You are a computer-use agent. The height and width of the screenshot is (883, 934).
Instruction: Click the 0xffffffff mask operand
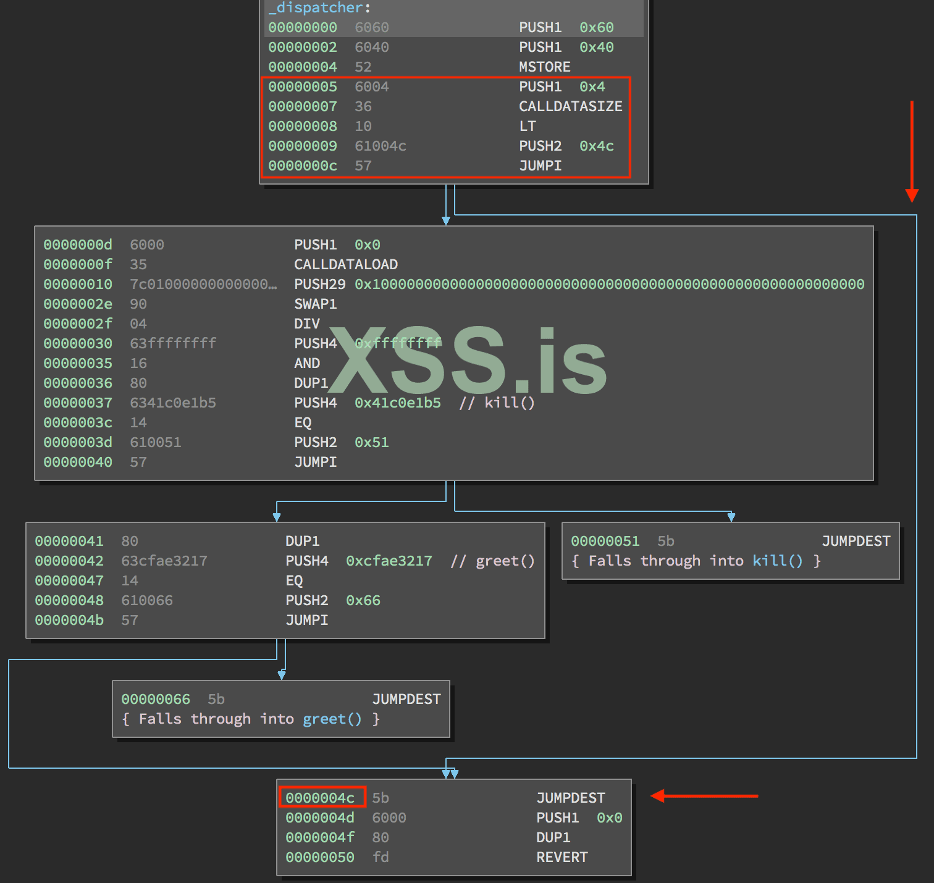[398, 343]
